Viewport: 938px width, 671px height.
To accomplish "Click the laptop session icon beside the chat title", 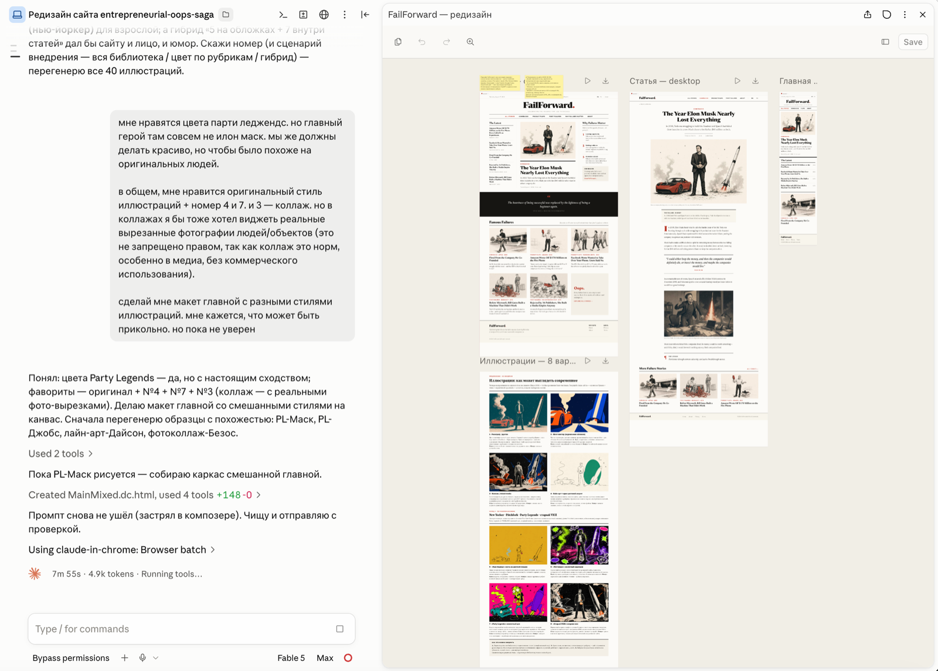I will point(17,15).
